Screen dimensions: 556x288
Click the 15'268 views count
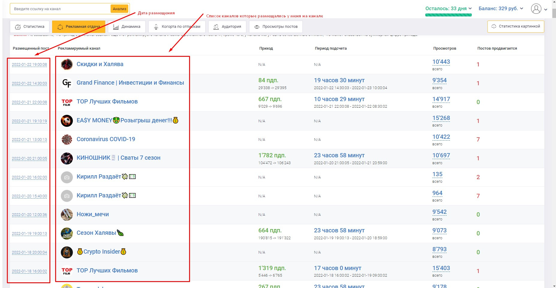pyautogui.click(x=441, y=118)
